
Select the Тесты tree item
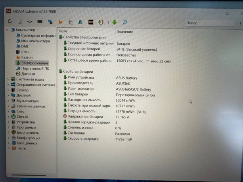coord(19,148)
